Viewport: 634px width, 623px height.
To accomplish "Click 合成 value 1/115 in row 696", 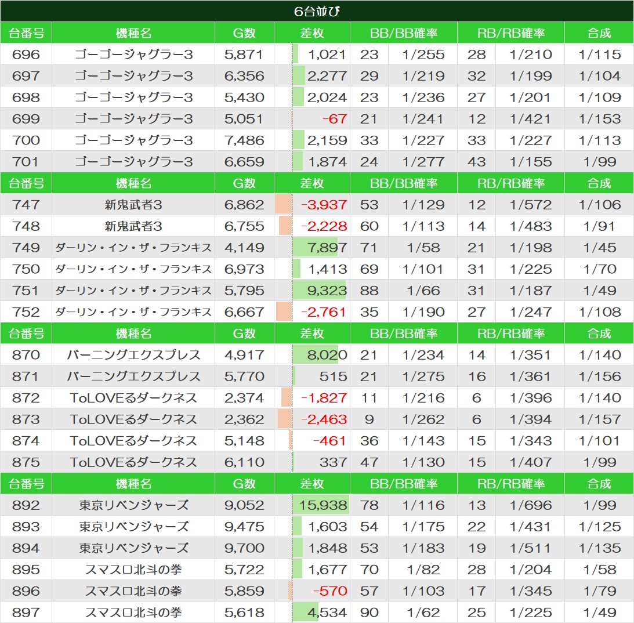I will [x=599, y=54].
